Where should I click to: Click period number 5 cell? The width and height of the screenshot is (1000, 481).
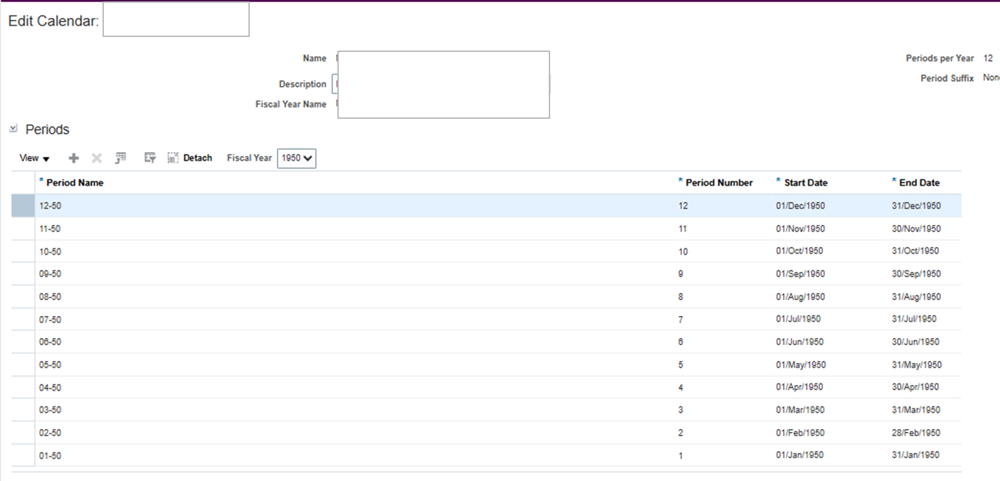[x=681, y=364]
